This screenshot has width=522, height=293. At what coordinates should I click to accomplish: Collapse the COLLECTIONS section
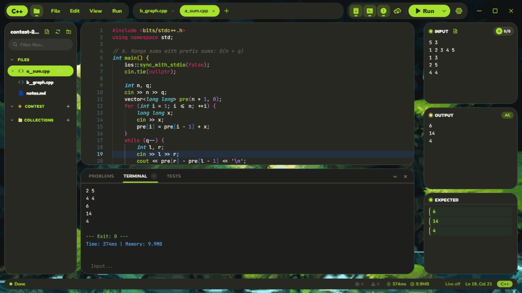(12, 120)
